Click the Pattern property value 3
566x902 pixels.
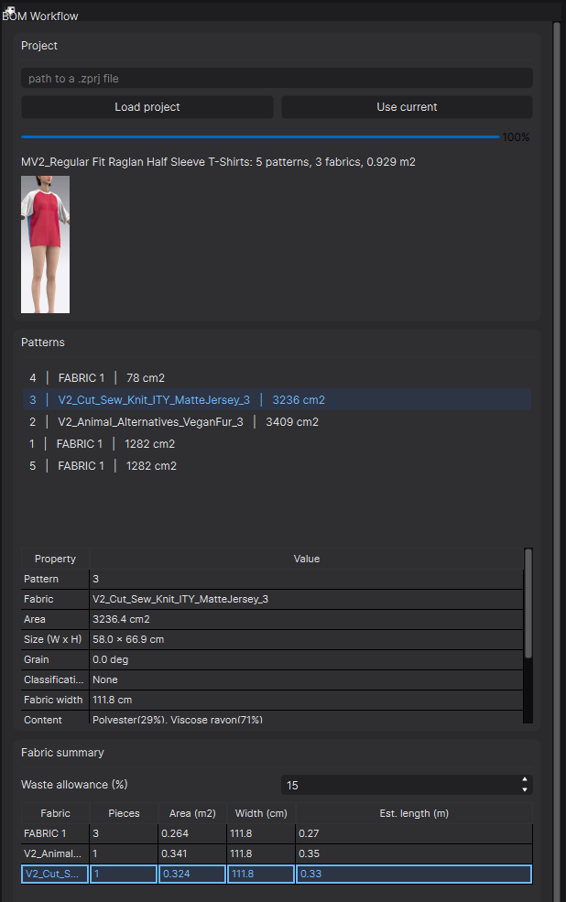pyautogui.click(x=307, y=579)
